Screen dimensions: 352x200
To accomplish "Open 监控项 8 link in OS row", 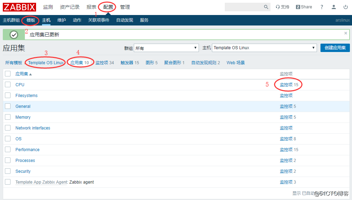I will point(288,139).
